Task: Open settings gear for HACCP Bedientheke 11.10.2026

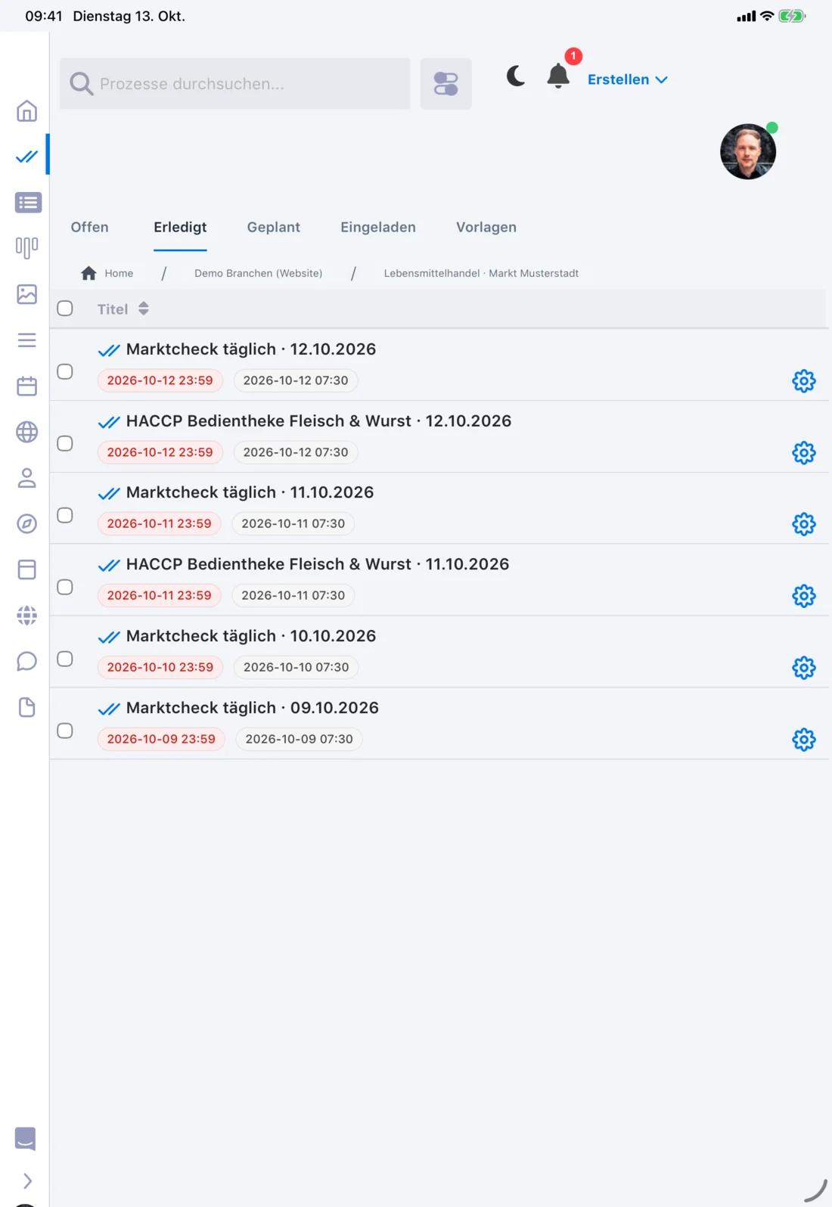Action: tap(804, 596)
